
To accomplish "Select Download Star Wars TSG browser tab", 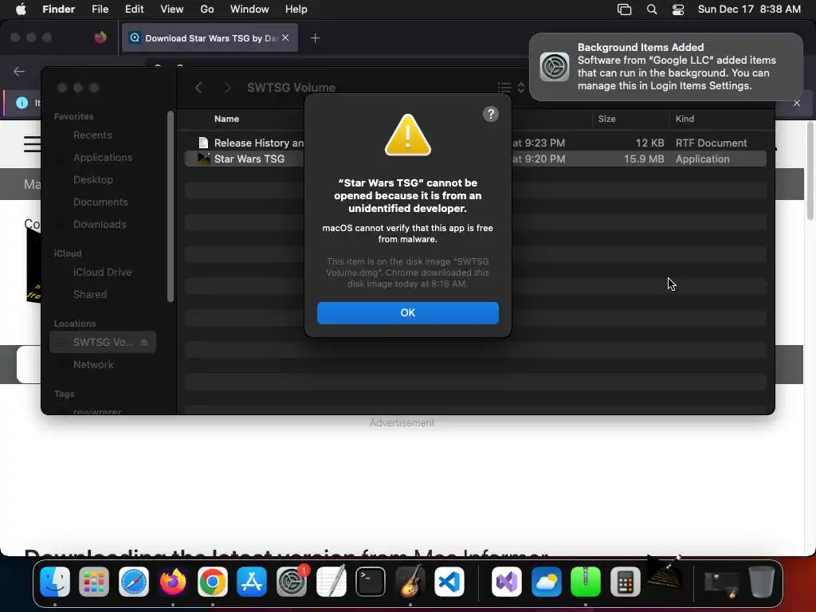I will coord(210,37).
